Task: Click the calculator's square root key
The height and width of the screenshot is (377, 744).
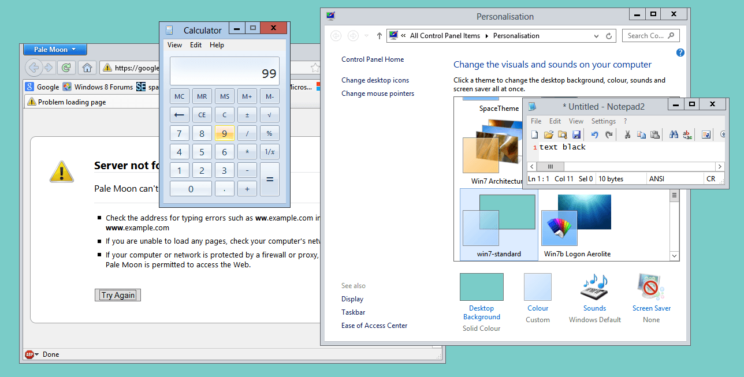Action: [270, 114]
